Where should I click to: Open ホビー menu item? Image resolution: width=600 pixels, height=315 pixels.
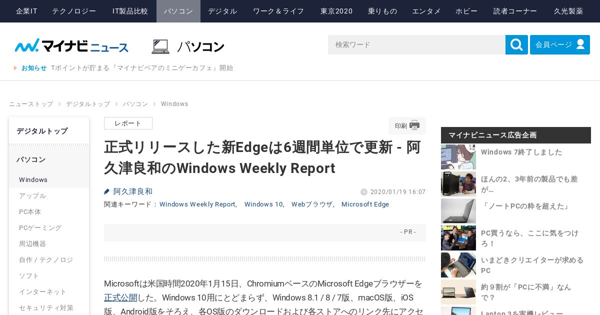click(466, 11)
